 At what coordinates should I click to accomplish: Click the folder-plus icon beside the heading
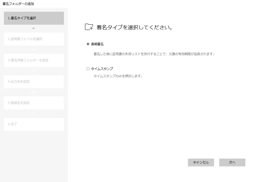(x=89, y=27)
